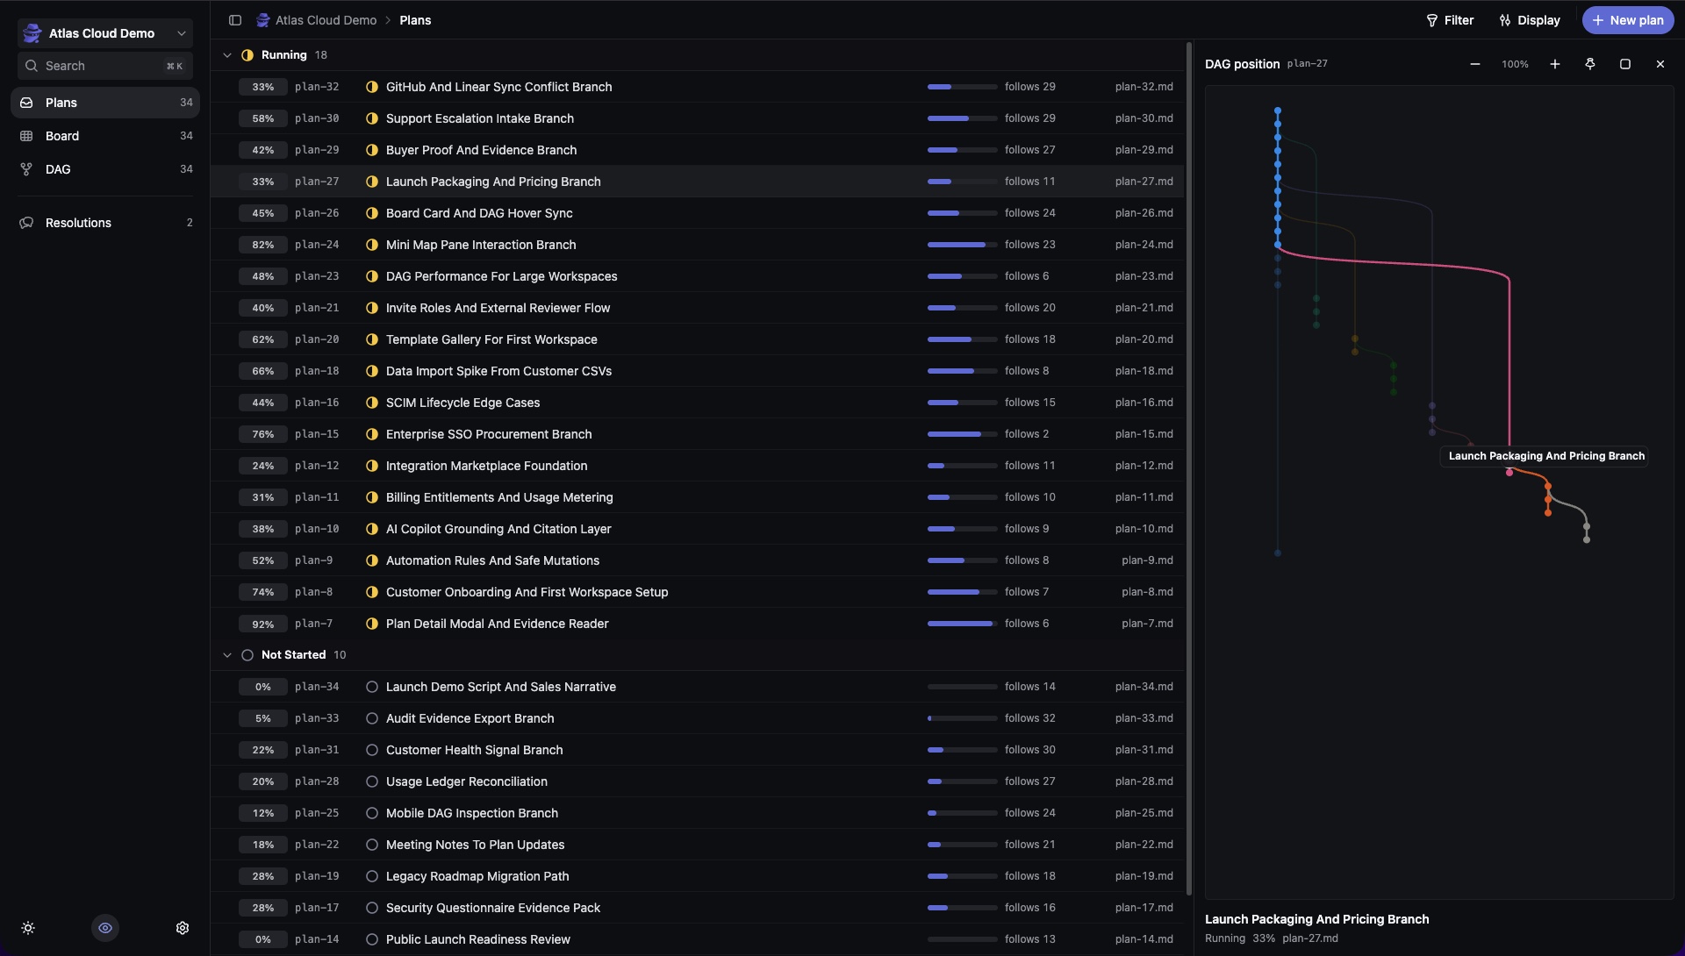Open Plans in the sidebar
Viewport: 1685px width, 956px height.
click(105, 103)
